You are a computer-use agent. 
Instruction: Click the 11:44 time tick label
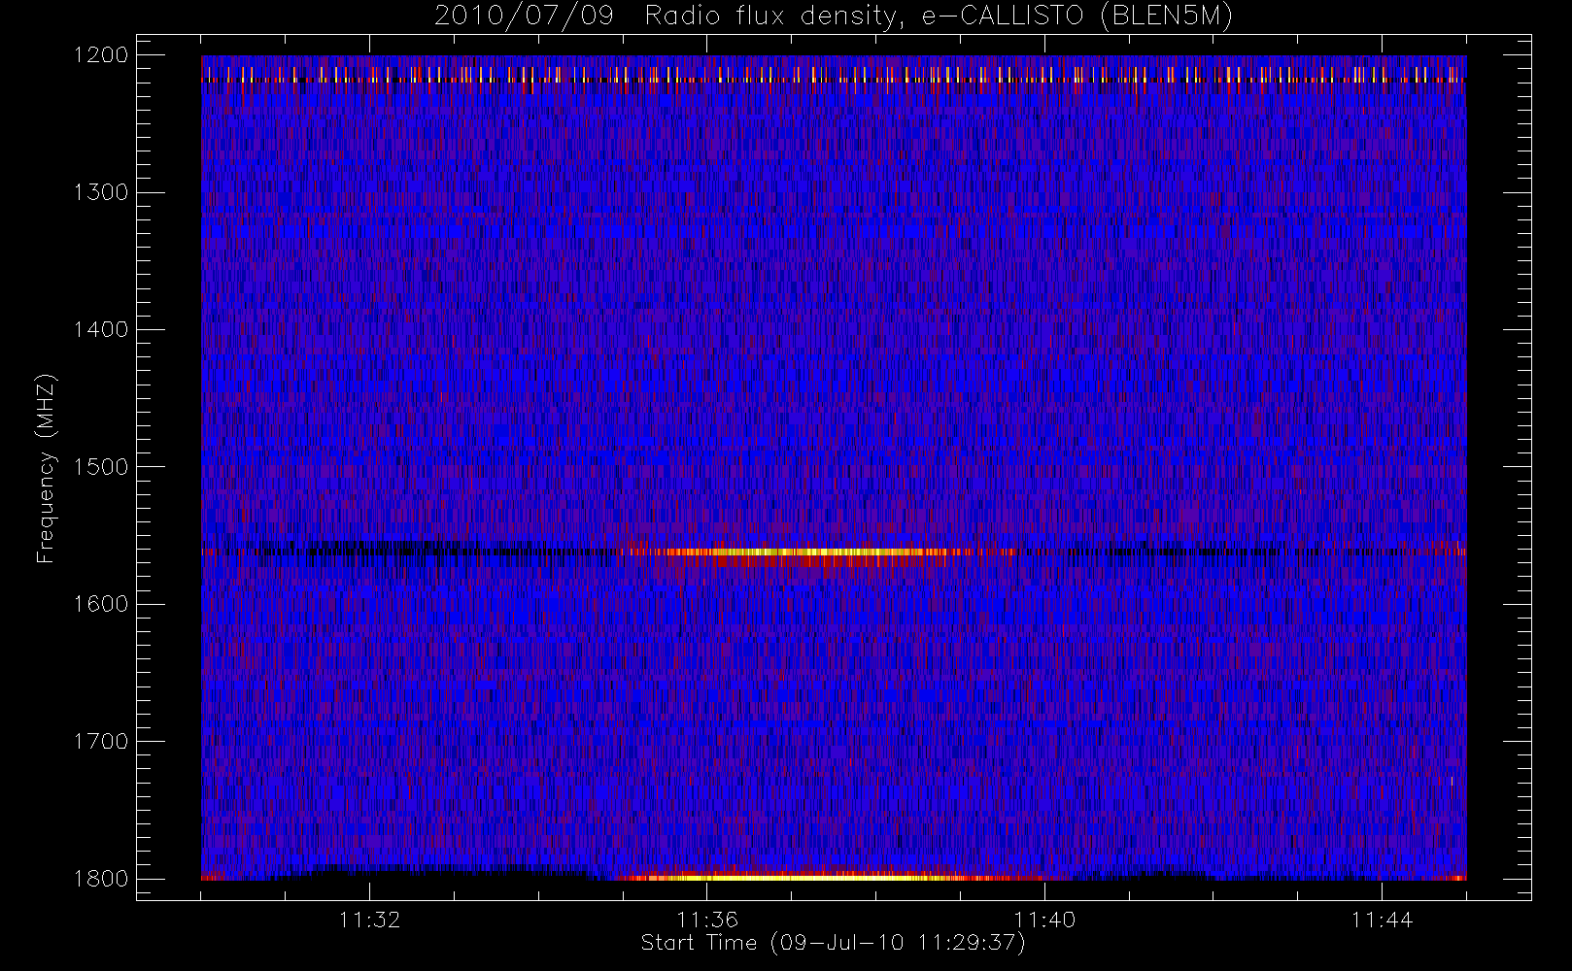tap(1382, 919)
